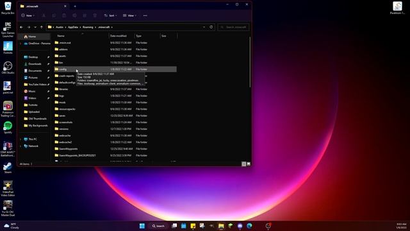The height and width of the screenshot is (231, 410).
Task: Select the resourcepacks folder row
Action: tap(115, 109)
